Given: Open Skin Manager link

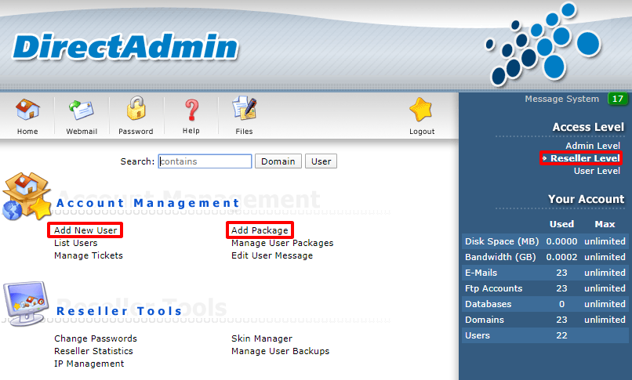Looking at the screenshot, I should click(x=262, y=338).
